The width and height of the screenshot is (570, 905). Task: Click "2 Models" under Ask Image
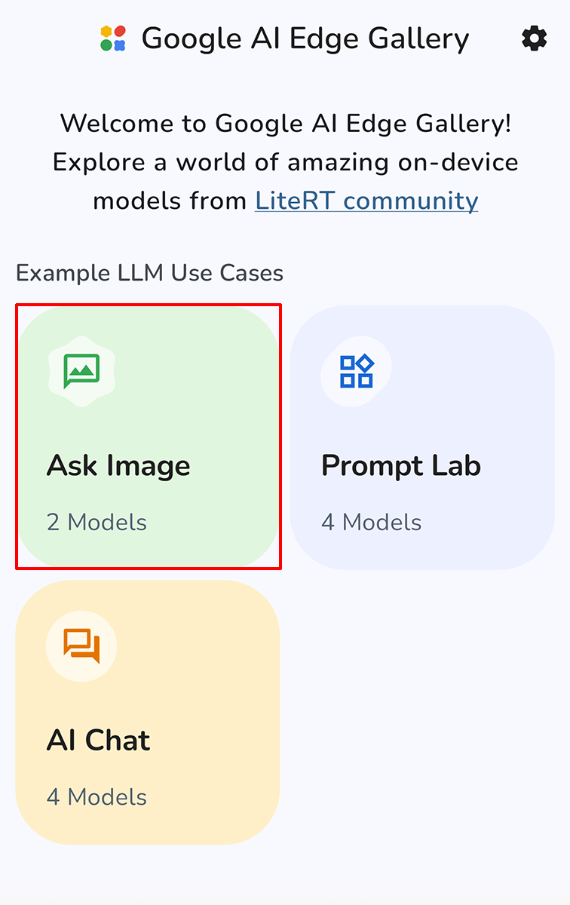97,522
